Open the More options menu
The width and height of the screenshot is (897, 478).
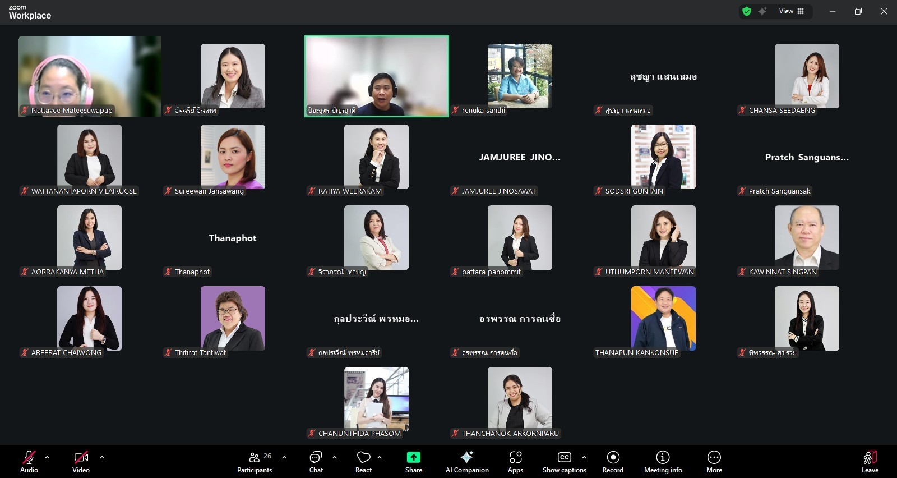coord(714,457)
